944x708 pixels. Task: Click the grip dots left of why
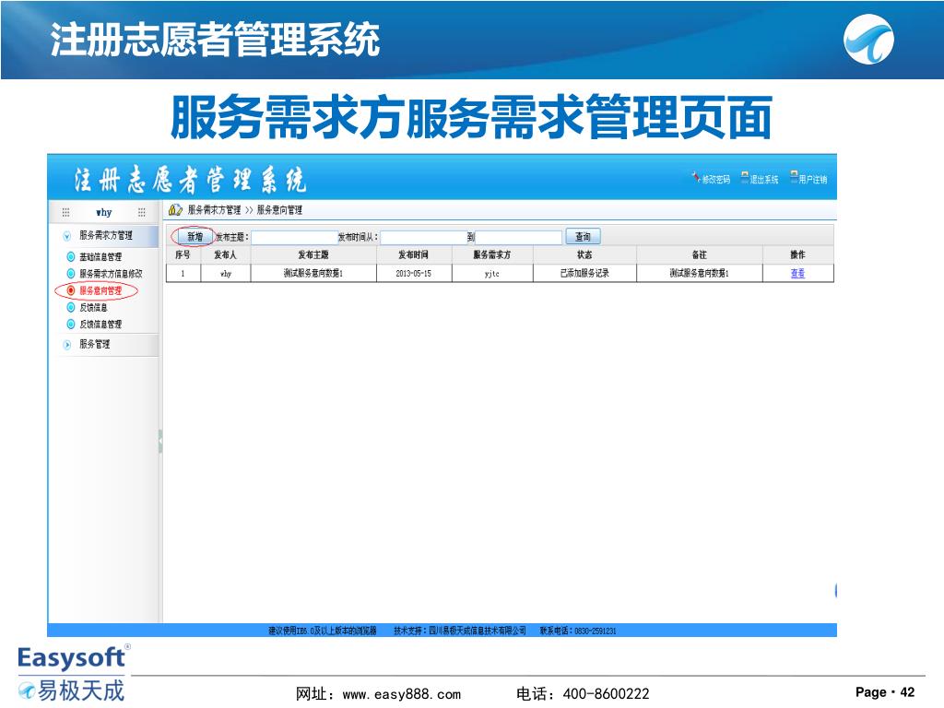click(x=65, y=212)
